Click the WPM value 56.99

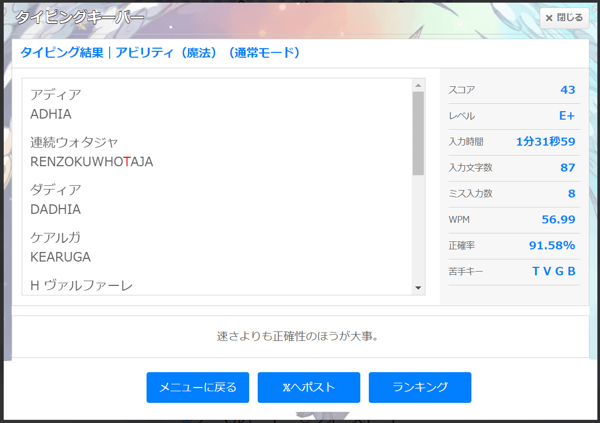(558, 220)
